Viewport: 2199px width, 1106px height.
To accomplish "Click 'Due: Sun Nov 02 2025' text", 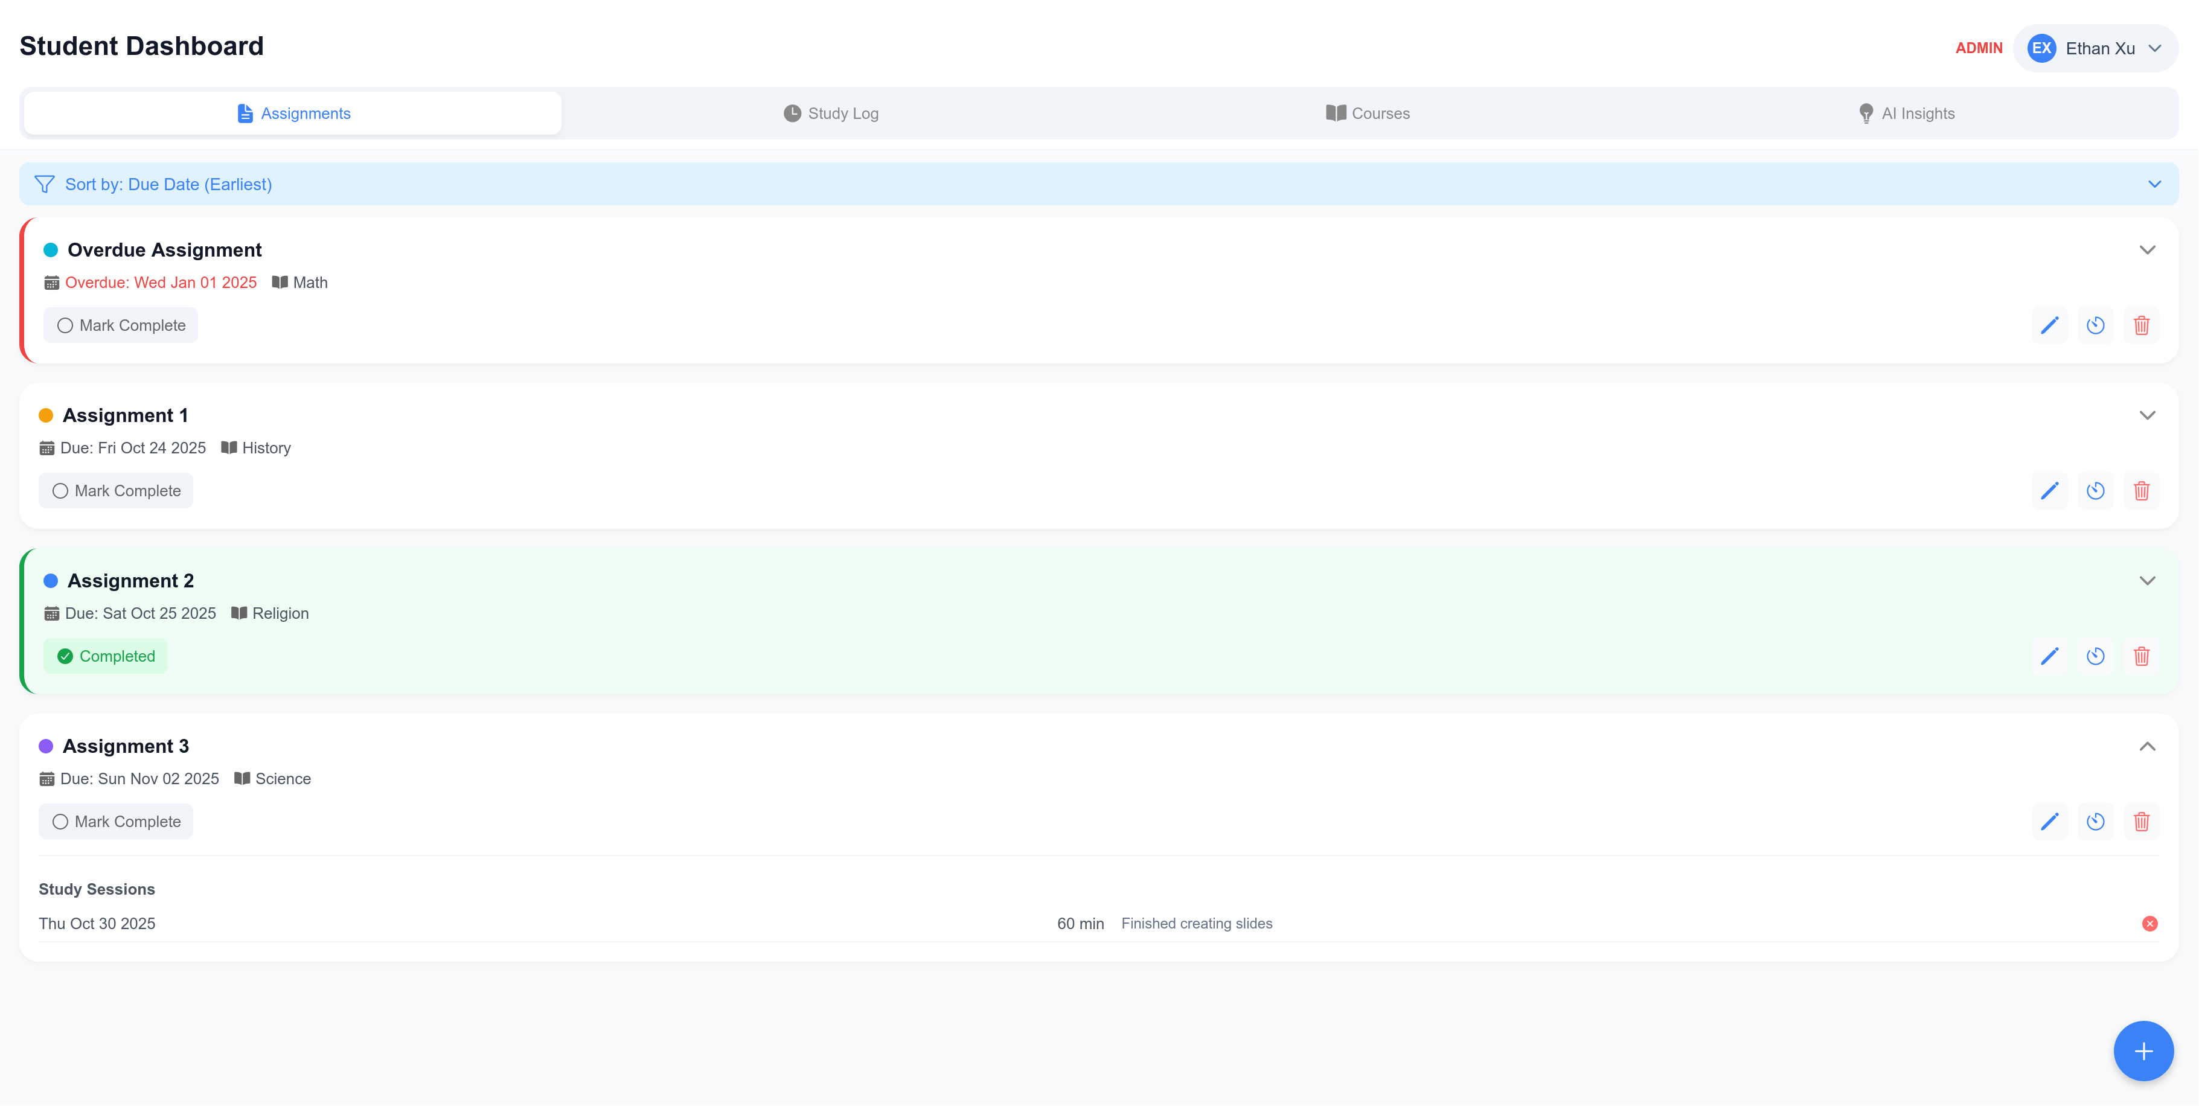I will 140,779.
